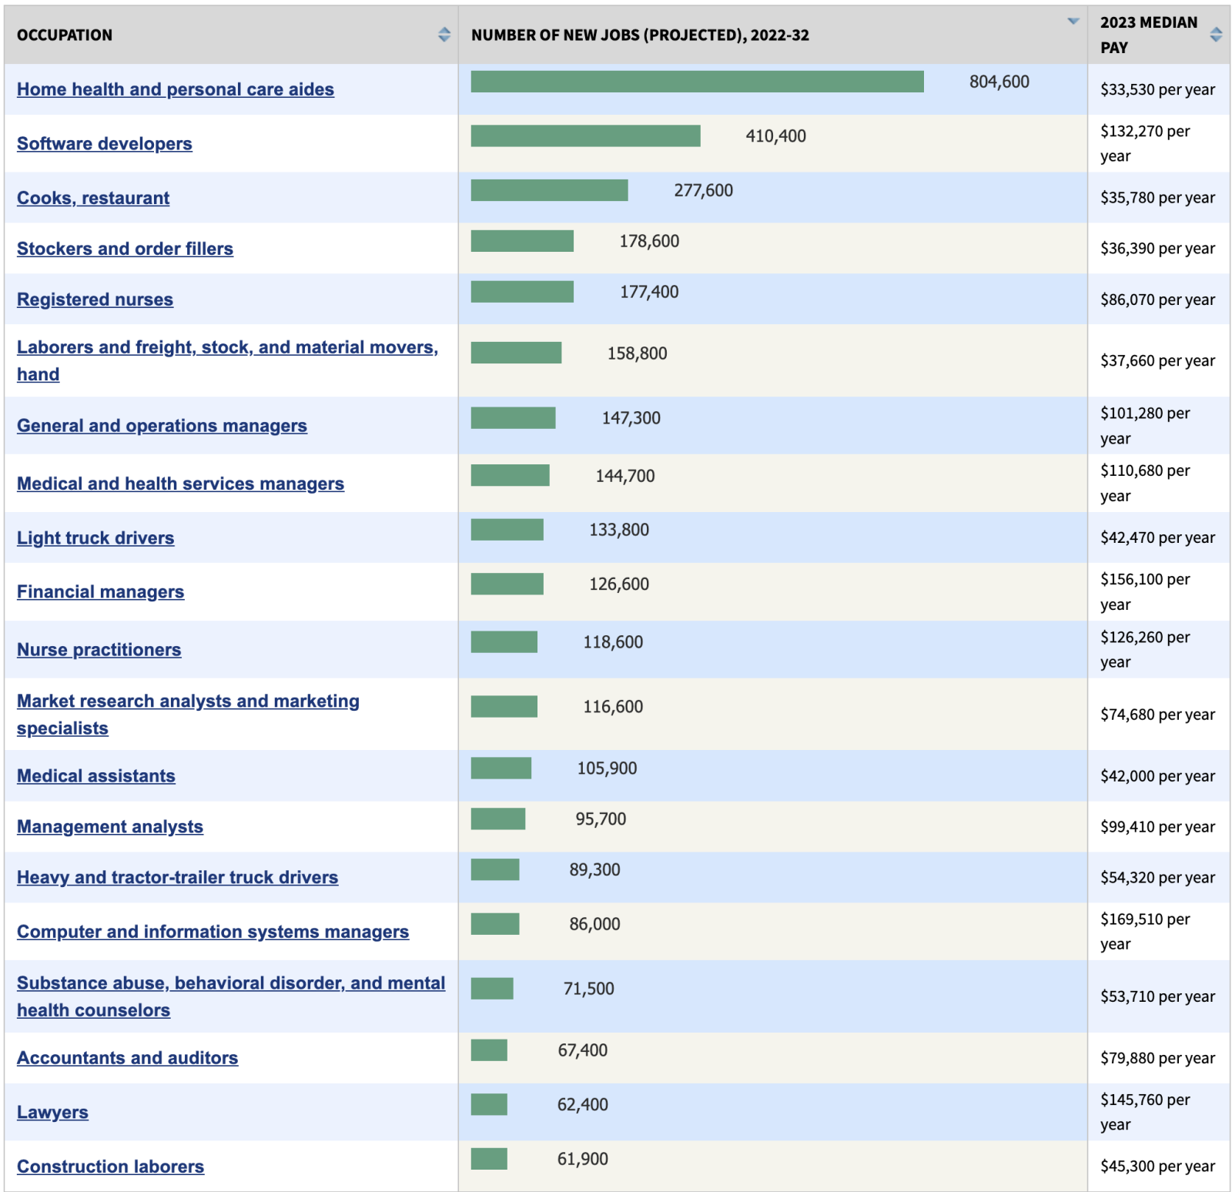Click the Software developers 410,400 green bar

[585, 136]
